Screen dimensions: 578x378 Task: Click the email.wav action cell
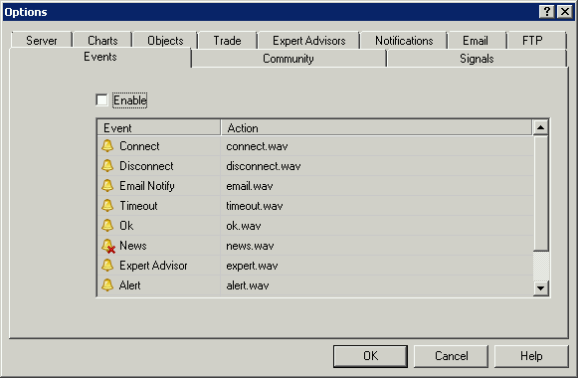(377, 186)
